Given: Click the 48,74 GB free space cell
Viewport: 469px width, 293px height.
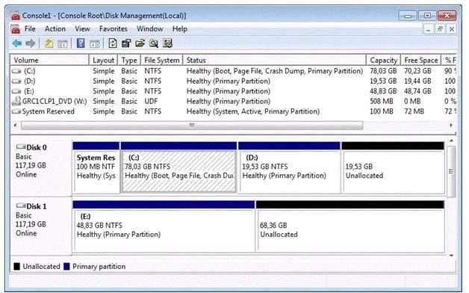Looking at the screenshot, I should pos(417,91).
